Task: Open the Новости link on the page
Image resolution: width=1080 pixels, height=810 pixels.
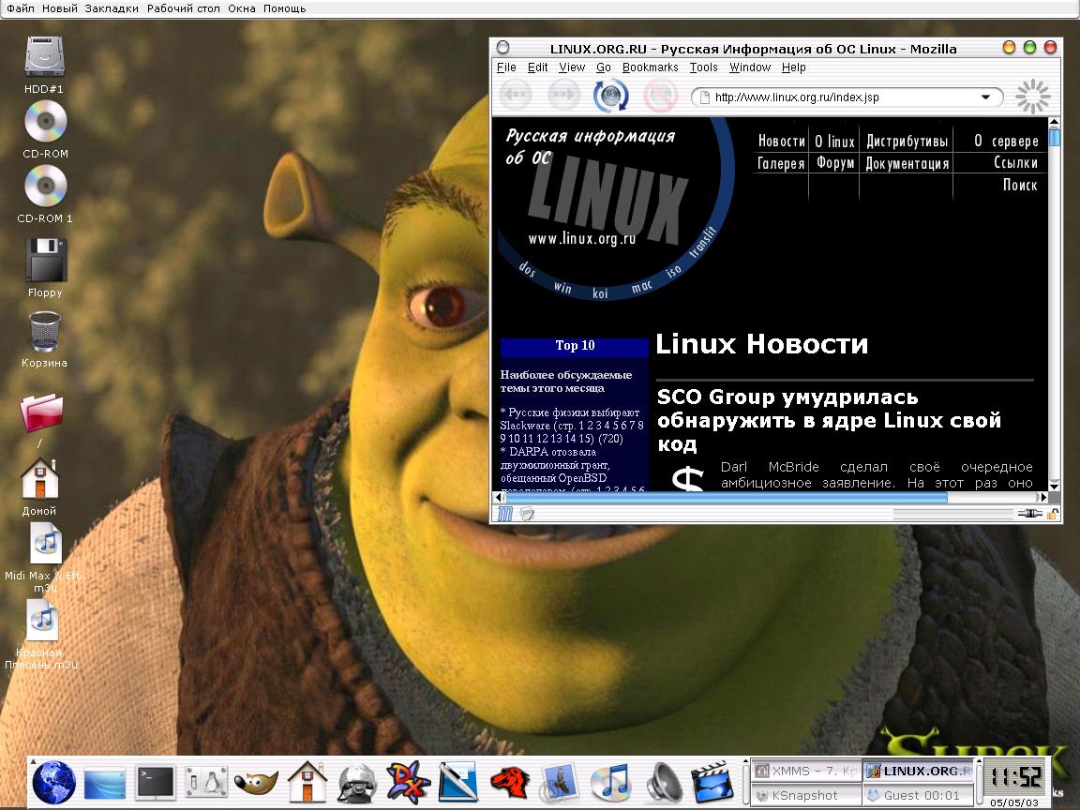Action: tap(781, 142)
